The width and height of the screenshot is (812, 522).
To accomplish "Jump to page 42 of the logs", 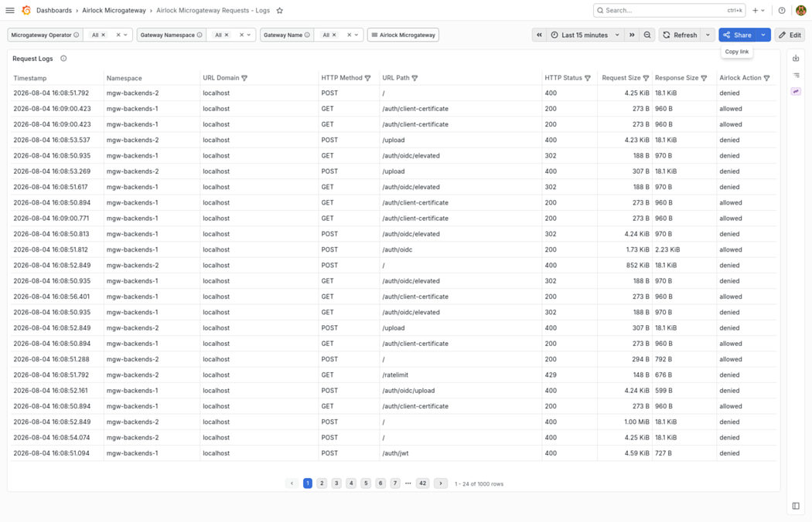I will pyautogui.click(x=422, y=483).
